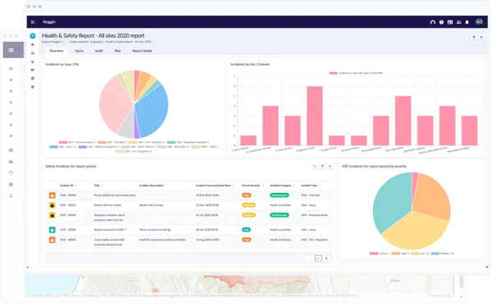Add a new safety incident with plus
491x305 pixels.
(330, 166)
